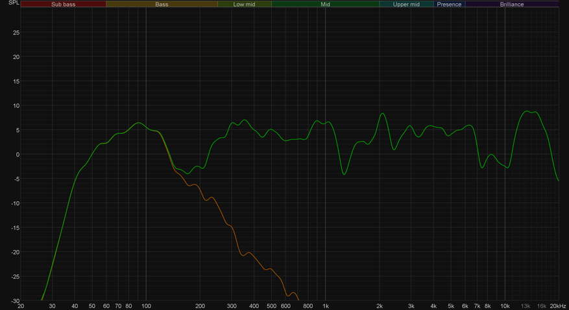Click the 20kHz label on frequency axis
This screenshot has height=310, width=569.
[558, 305]
